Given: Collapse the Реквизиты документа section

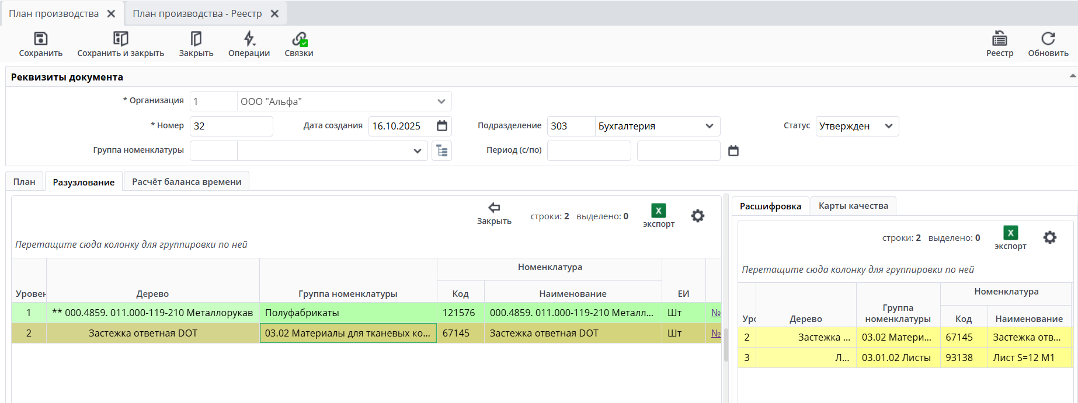Looking at the screenshot, I should tap(1072, 76).
